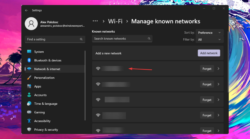Click the Wi-Fi icon of third network
This screenshot has height=139, width=250.
click(98, 100)
